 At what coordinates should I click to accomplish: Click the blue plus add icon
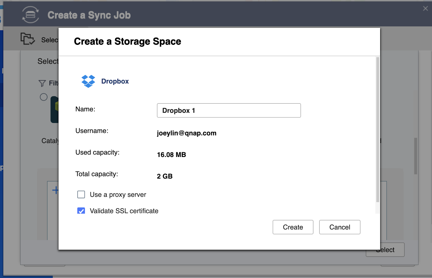tap(55, 190)
